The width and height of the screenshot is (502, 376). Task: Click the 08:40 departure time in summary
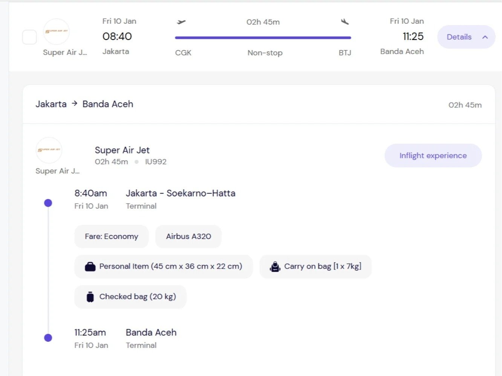pyautogui.click(x=117, y=37)
